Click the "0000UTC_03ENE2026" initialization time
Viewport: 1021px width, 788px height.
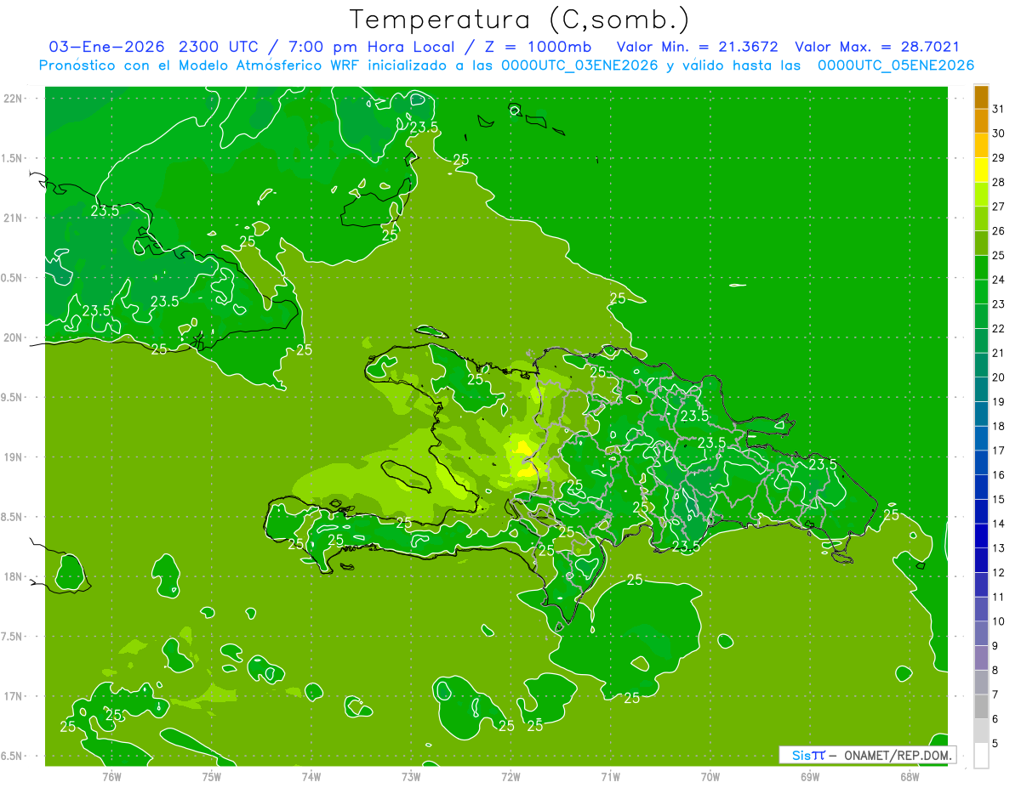579,65
